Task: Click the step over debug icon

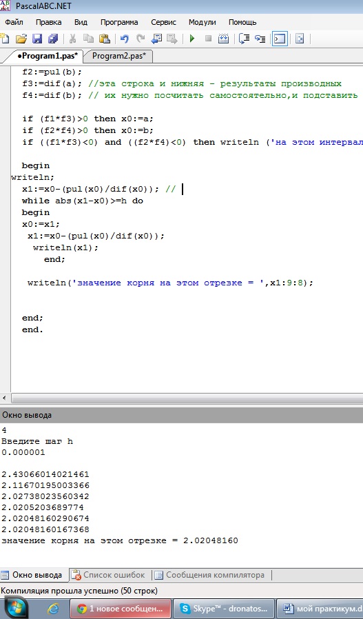Action: click(245, 39)
